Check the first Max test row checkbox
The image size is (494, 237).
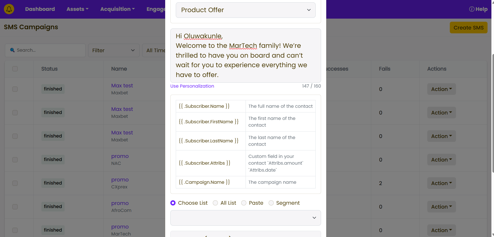pyautogui.click(x=15, y=89)
